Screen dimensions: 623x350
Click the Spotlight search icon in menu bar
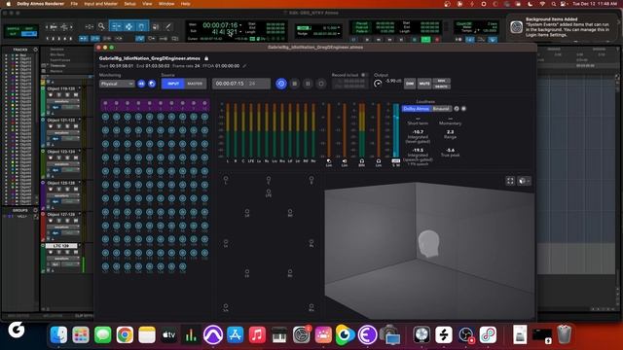click(554, 4)
